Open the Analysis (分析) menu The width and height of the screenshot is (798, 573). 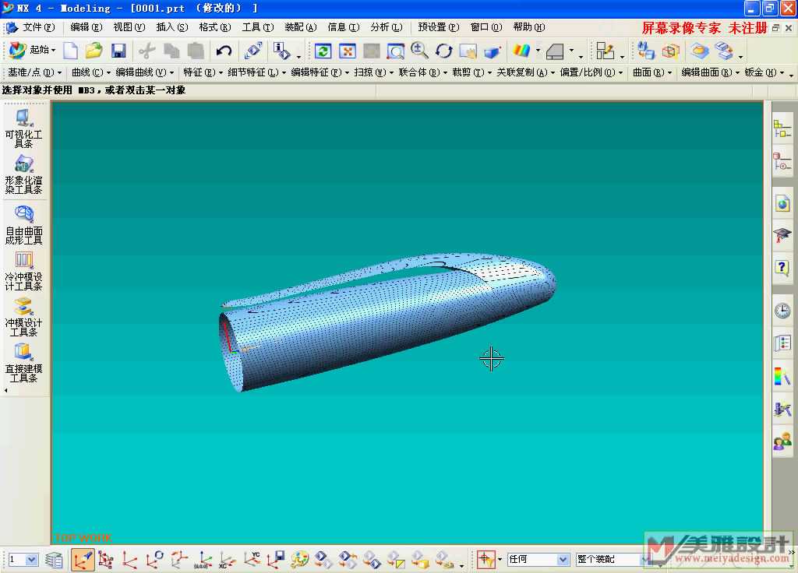pyautogui.click(x=387, y=27)
